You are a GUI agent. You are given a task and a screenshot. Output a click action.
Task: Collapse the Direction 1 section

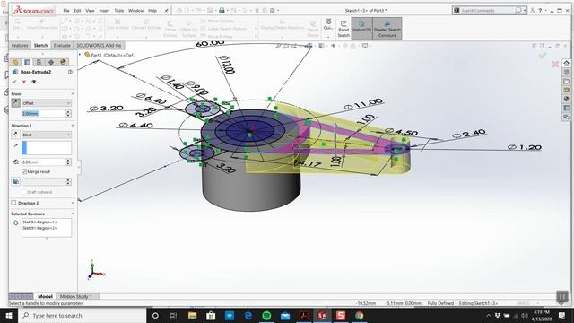(x=73, y=126)
